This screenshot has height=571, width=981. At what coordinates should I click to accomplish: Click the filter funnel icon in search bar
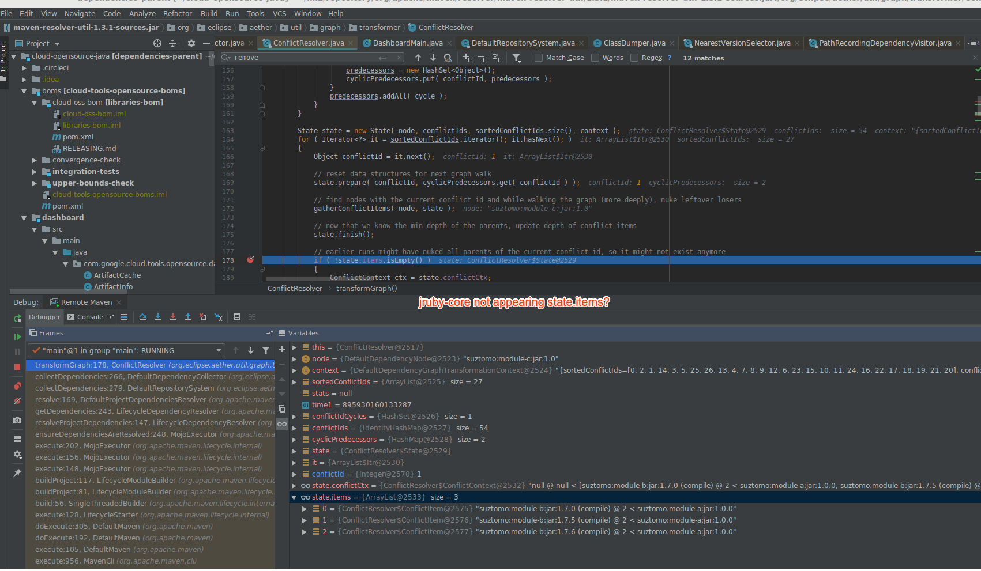pyautogui.click(x=517, y=58)
